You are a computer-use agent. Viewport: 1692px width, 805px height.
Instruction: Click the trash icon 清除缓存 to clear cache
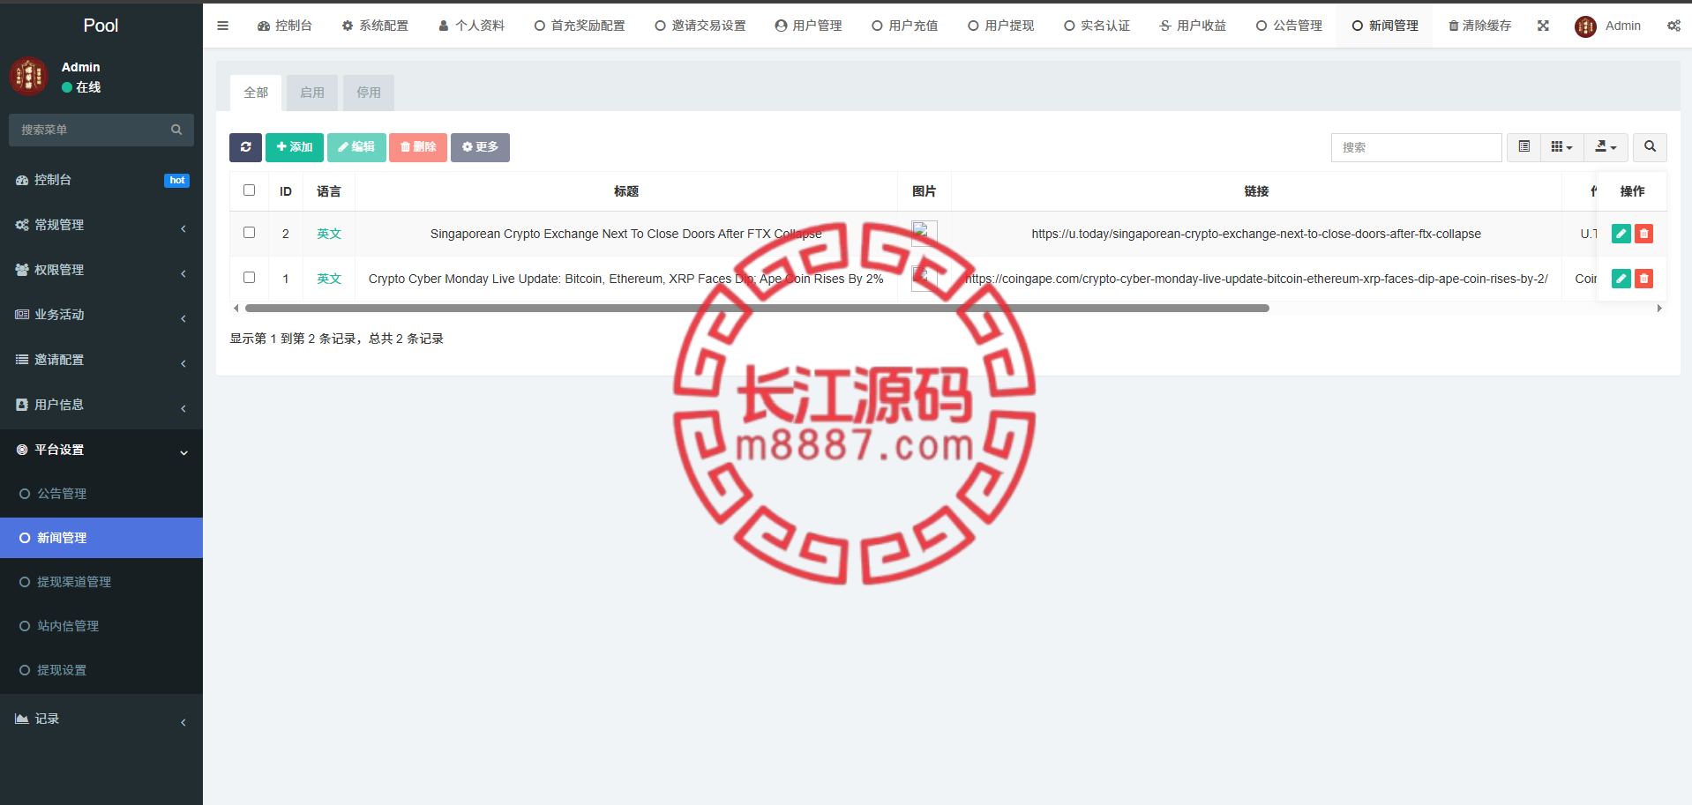coord(1479,26)
